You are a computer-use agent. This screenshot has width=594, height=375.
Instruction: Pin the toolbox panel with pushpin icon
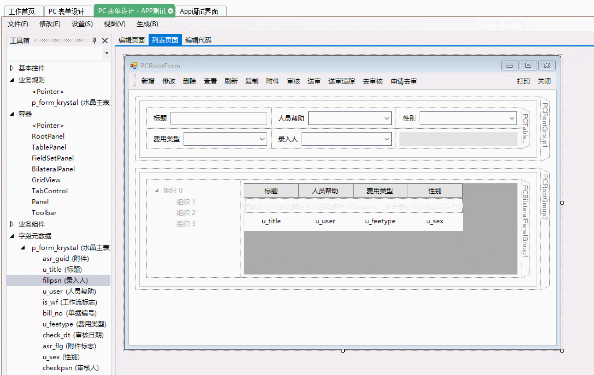[x=94, y=40]
